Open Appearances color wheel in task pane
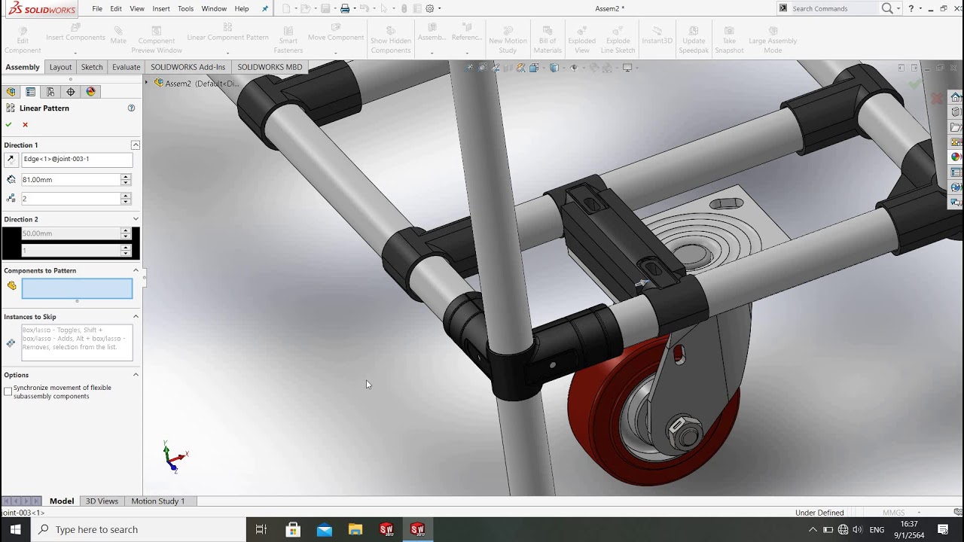This screenshot has height=542, width=964. pos(956,157)
